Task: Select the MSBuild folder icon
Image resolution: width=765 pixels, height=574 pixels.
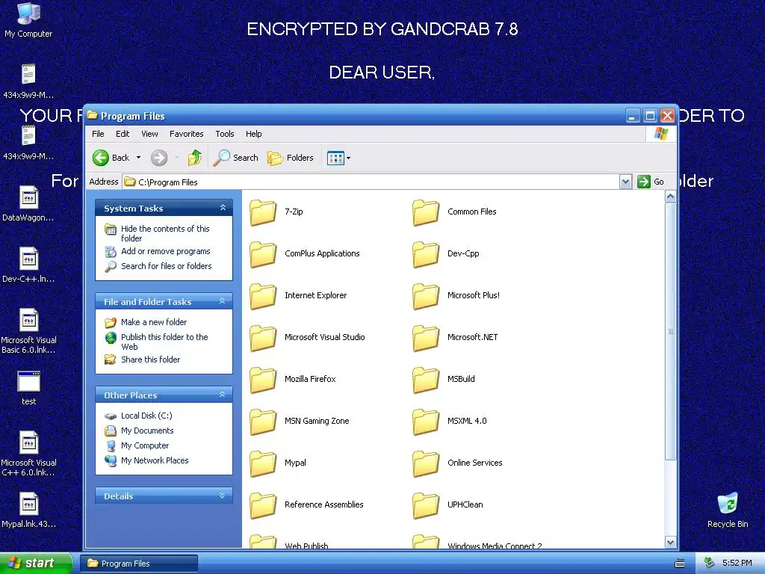Action: tap(426, 380)
